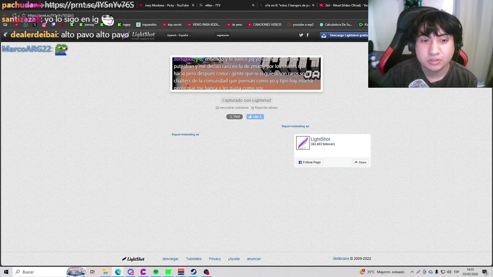This screenshot has height=277, width=493.
Task: Open the descargar footer link
Action: pyautogui.click(x=171, y=259)
